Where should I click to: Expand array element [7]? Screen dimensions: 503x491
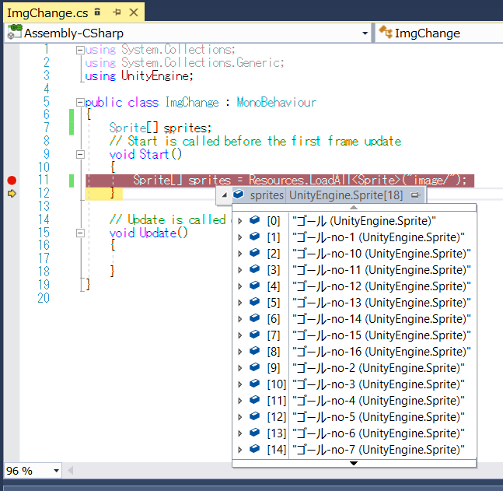coord(239,335)
